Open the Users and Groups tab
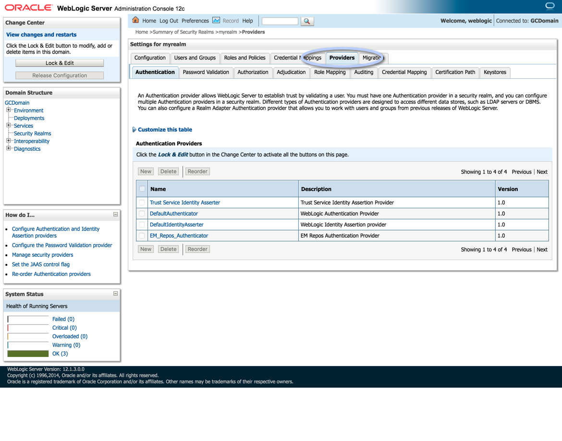 pos(195,58)
